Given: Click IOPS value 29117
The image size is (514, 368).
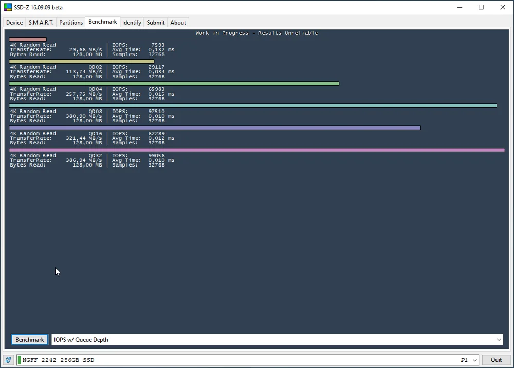Looking at the screenshot, I should point(156,67).
